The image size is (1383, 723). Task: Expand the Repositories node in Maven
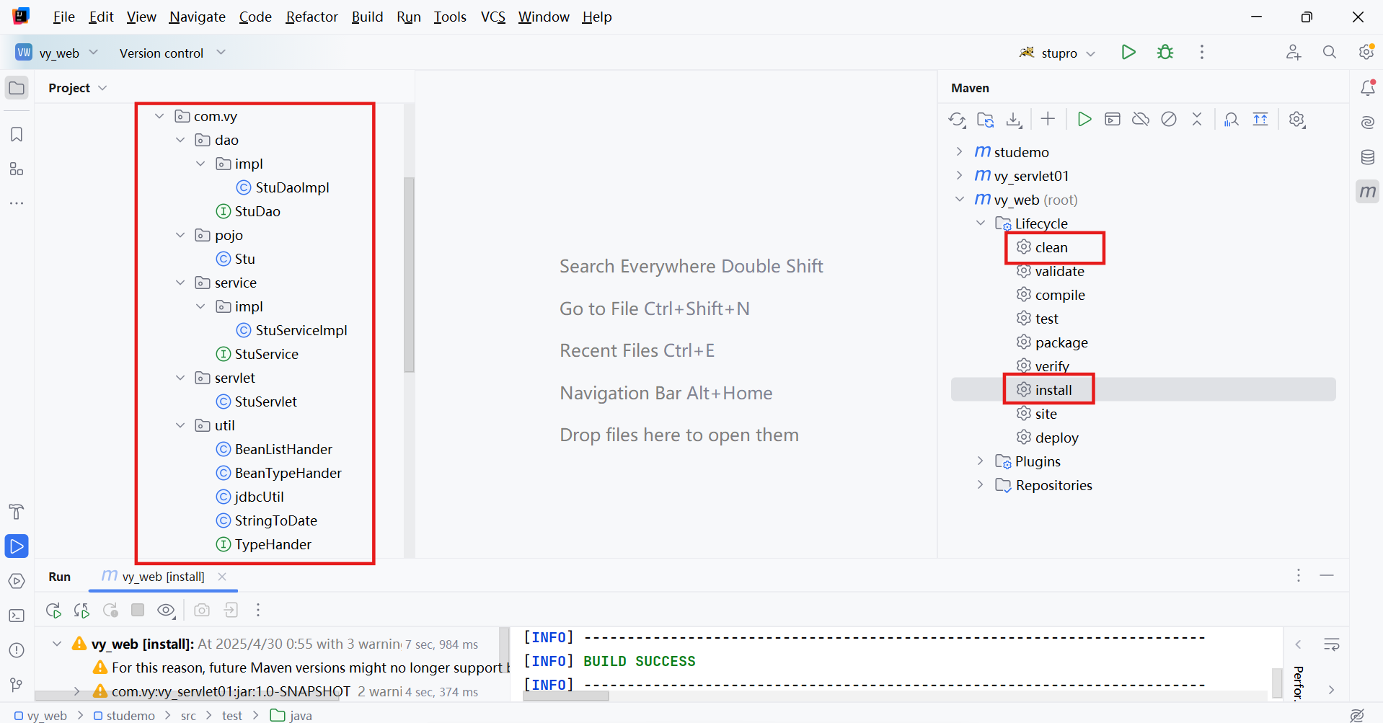click(980, 484)
